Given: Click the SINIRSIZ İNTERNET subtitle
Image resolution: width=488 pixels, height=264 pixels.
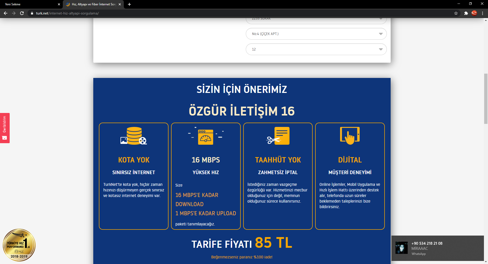Looking at the screenshot, I should tap(134, 172).
